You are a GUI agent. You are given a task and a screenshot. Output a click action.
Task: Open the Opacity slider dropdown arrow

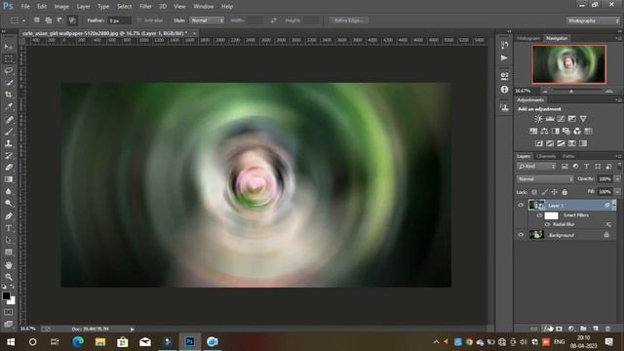(617, 179)
